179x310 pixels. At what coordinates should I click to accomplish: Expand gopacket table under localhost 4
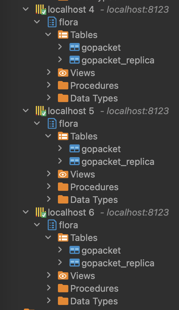coord(60,47)
